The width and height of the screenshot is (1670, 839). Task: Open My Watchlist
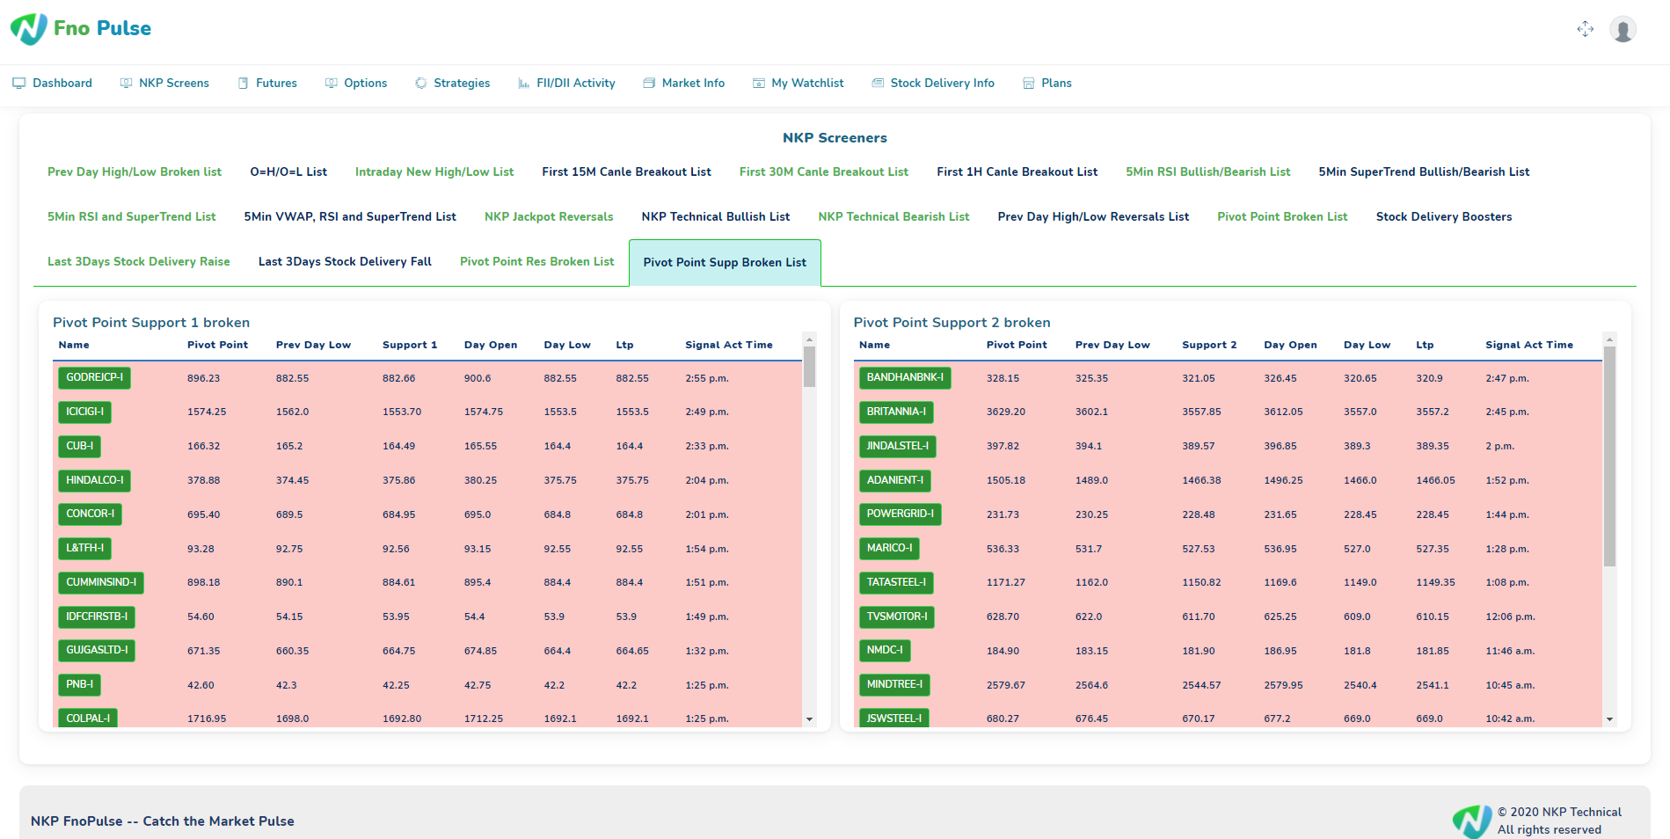807,84
